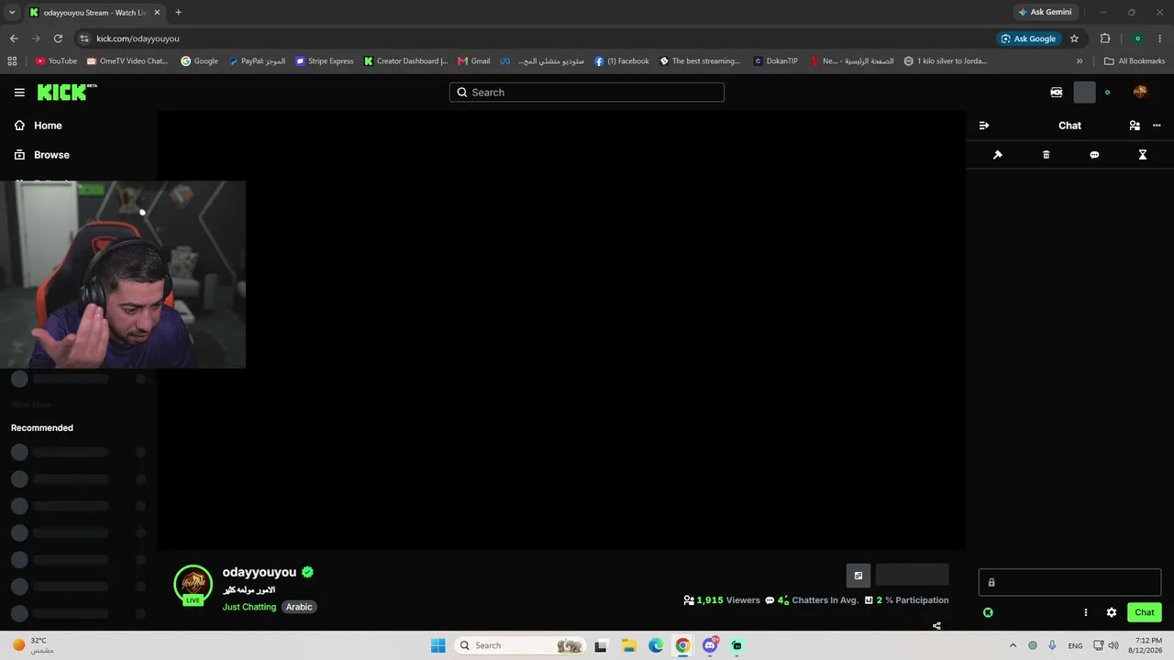Click the hourglass slow mode icon
Viewport: 1174px width, 660px height.
click(1143, 155)
